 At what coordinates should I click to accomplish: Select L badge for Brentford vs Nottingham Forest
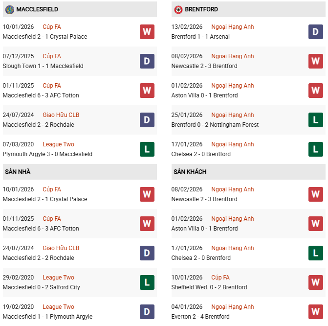tap(315, 120)
